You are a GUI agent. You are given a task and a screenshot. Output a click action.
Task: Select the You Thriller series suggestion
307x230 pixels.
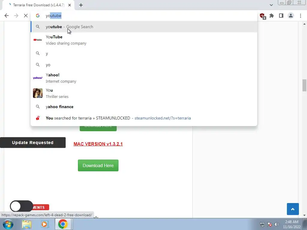pyautogui.click(x=144, y=93)
